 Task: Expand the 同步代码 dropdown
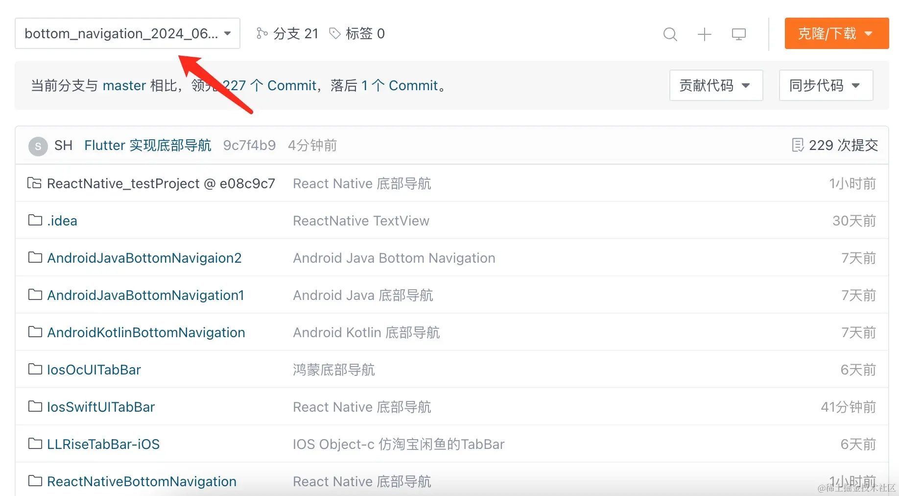tap(826, 85)
